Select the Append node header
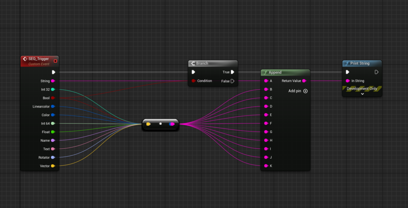408x208 pixels. [x=285, y=73]
